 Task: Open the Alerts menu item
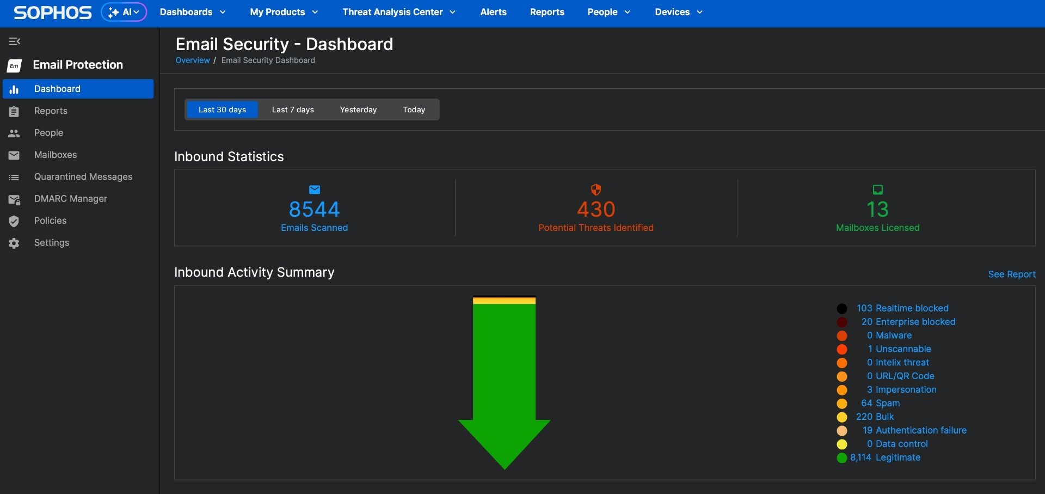pos(493,12)
